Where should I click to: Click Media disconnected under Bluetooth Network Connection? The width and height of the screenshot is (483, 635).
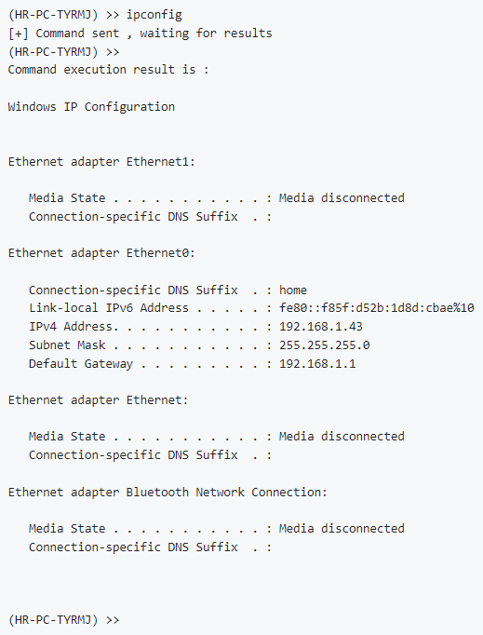pyautogui.click(x=342, y=528)
